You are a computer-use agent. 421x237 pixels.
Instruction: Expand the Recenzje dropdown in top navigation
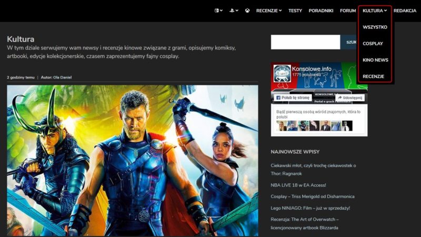click(x=268, y=11)
